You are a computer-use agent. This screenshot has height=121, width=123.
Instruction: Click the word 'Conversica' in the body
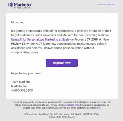click(x=49, y=35)
